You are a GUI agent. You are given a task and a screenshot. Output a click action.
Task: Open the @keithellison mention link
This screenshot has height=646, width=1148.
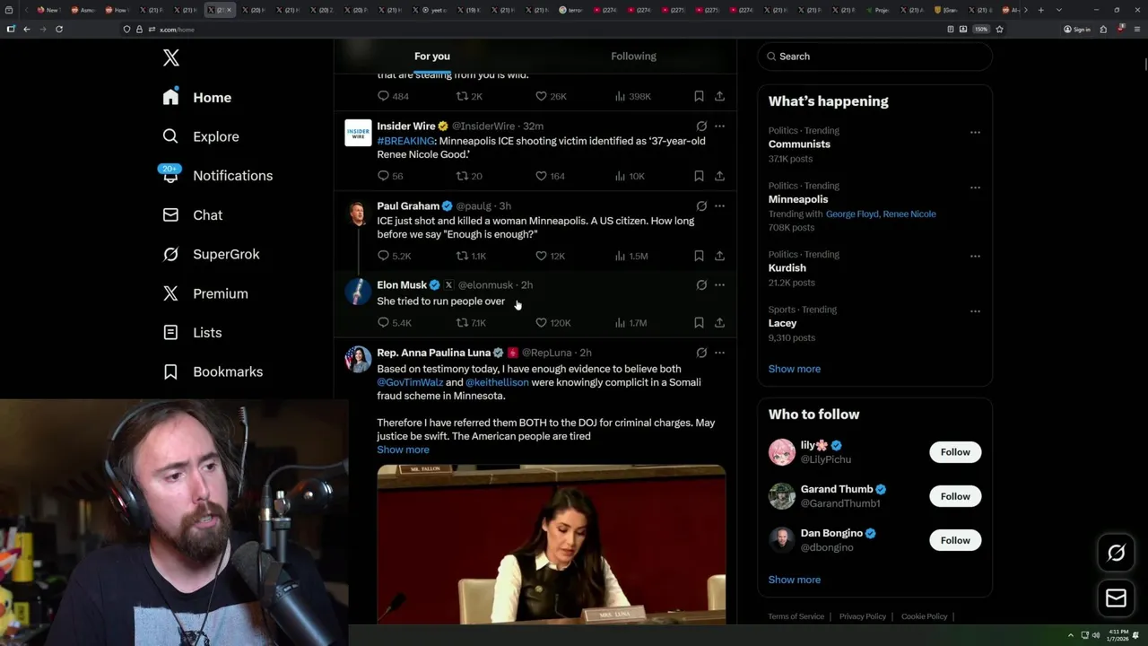click(x=497, y=382)
